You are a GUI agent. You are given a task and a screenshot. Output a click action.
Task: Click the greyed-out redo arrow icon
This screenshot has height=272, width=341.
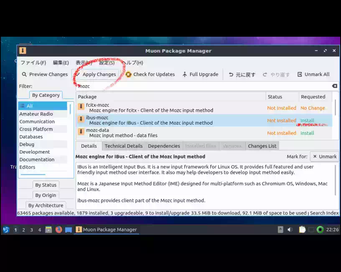[x=265, y=75]
